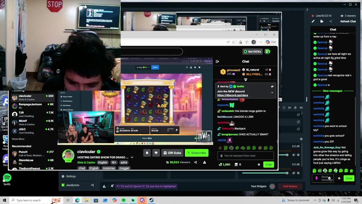
Task: Expand the stream title dropdown chevron
Action: pos(132,157)
